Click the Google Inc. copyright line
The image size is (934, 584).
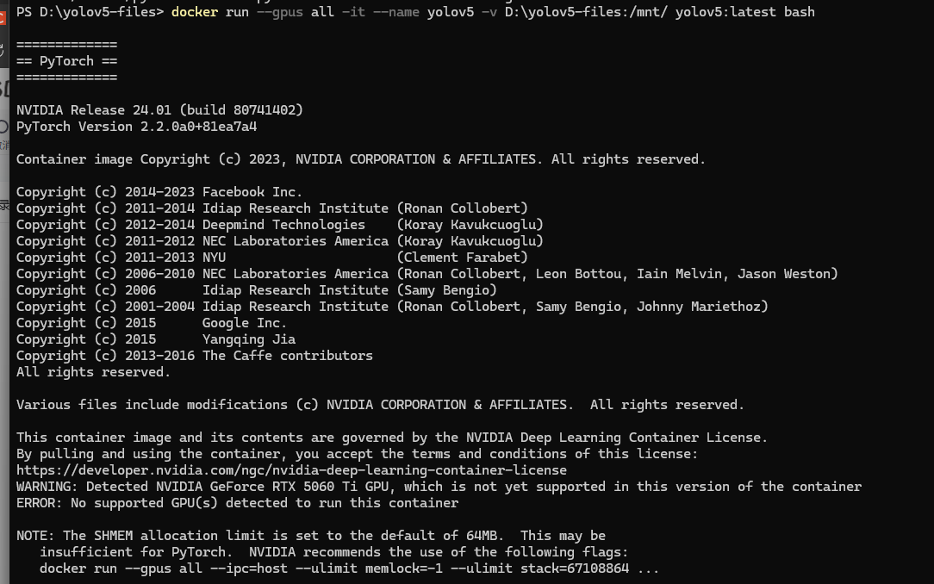152,323
